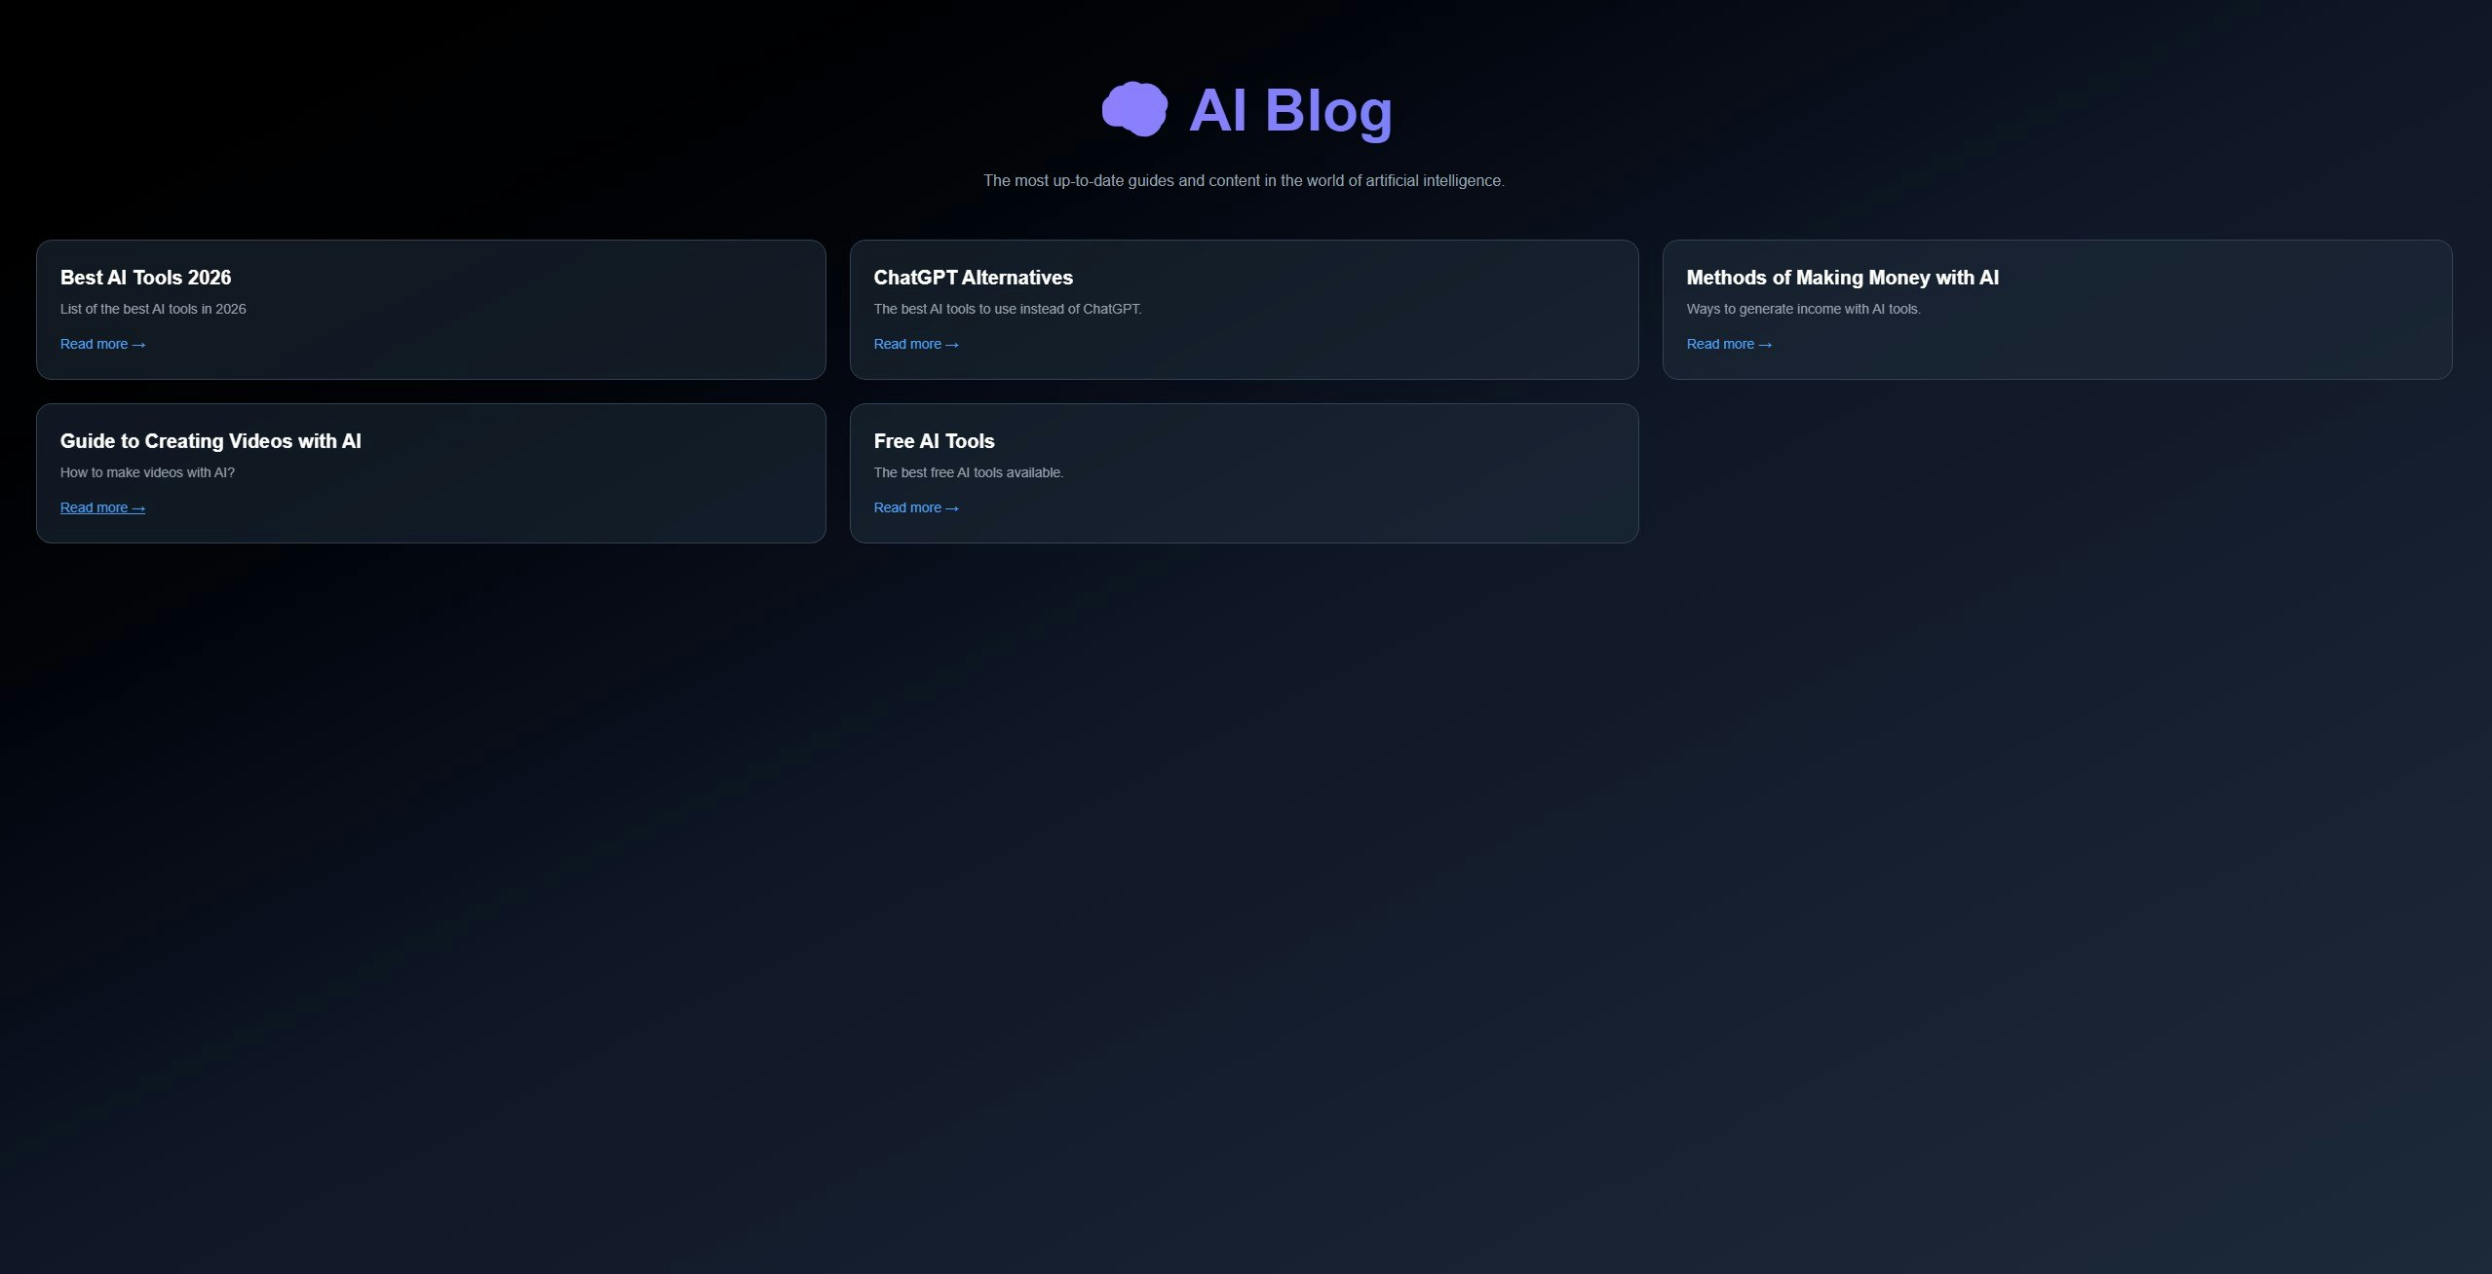
Task: Click the Guide to Creating Videos with AI title
Action: tap(211, 441)
